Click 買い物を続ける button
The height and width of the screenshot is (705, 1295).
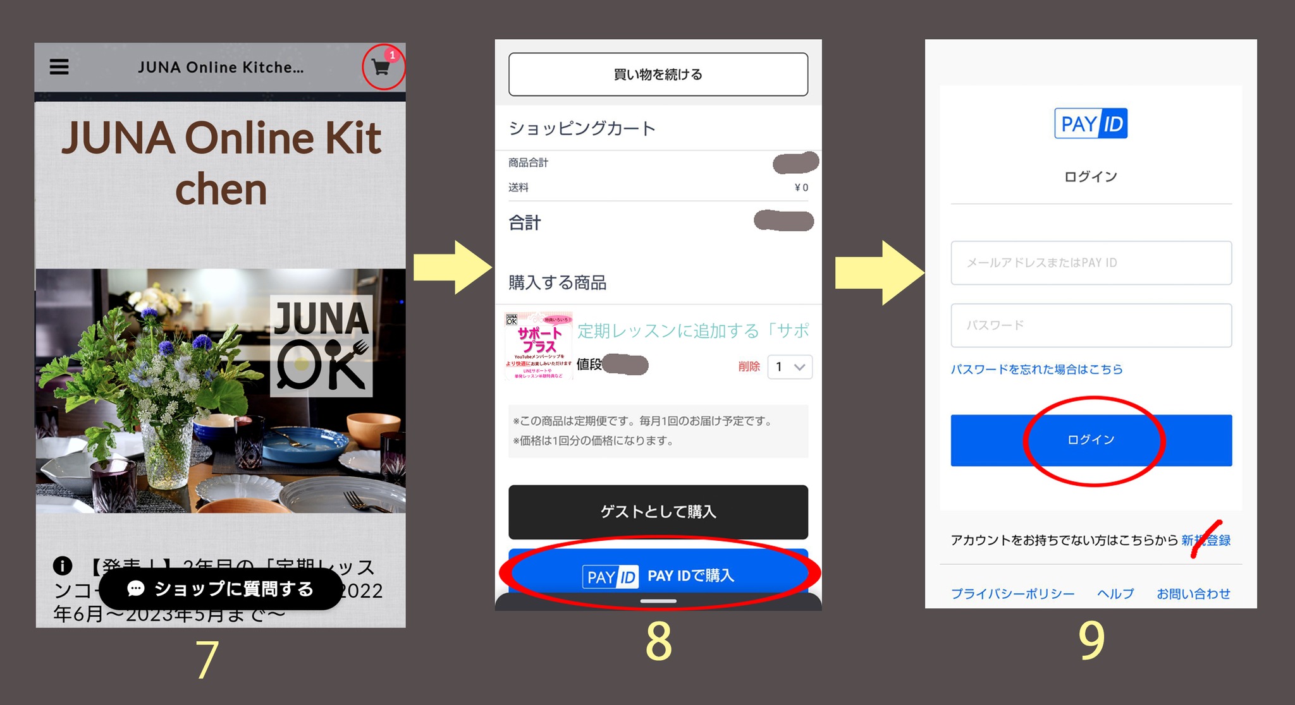pos(658,75)
